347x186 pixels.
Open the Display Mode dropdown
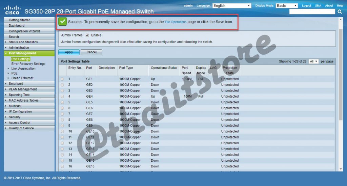pyautogui.click(x=287, y=5)
